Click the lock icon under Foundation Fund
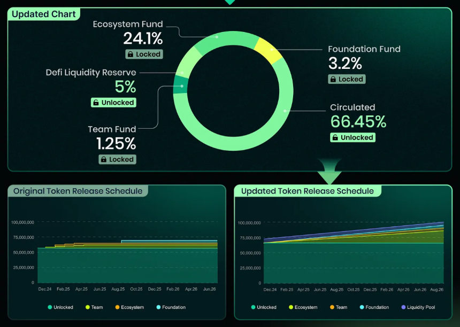The width and height of the screenshot is (460, 327). point(333,79)
